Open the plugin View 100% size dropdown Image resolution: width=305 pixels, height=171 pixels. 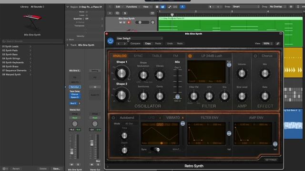tap(268, 44)
